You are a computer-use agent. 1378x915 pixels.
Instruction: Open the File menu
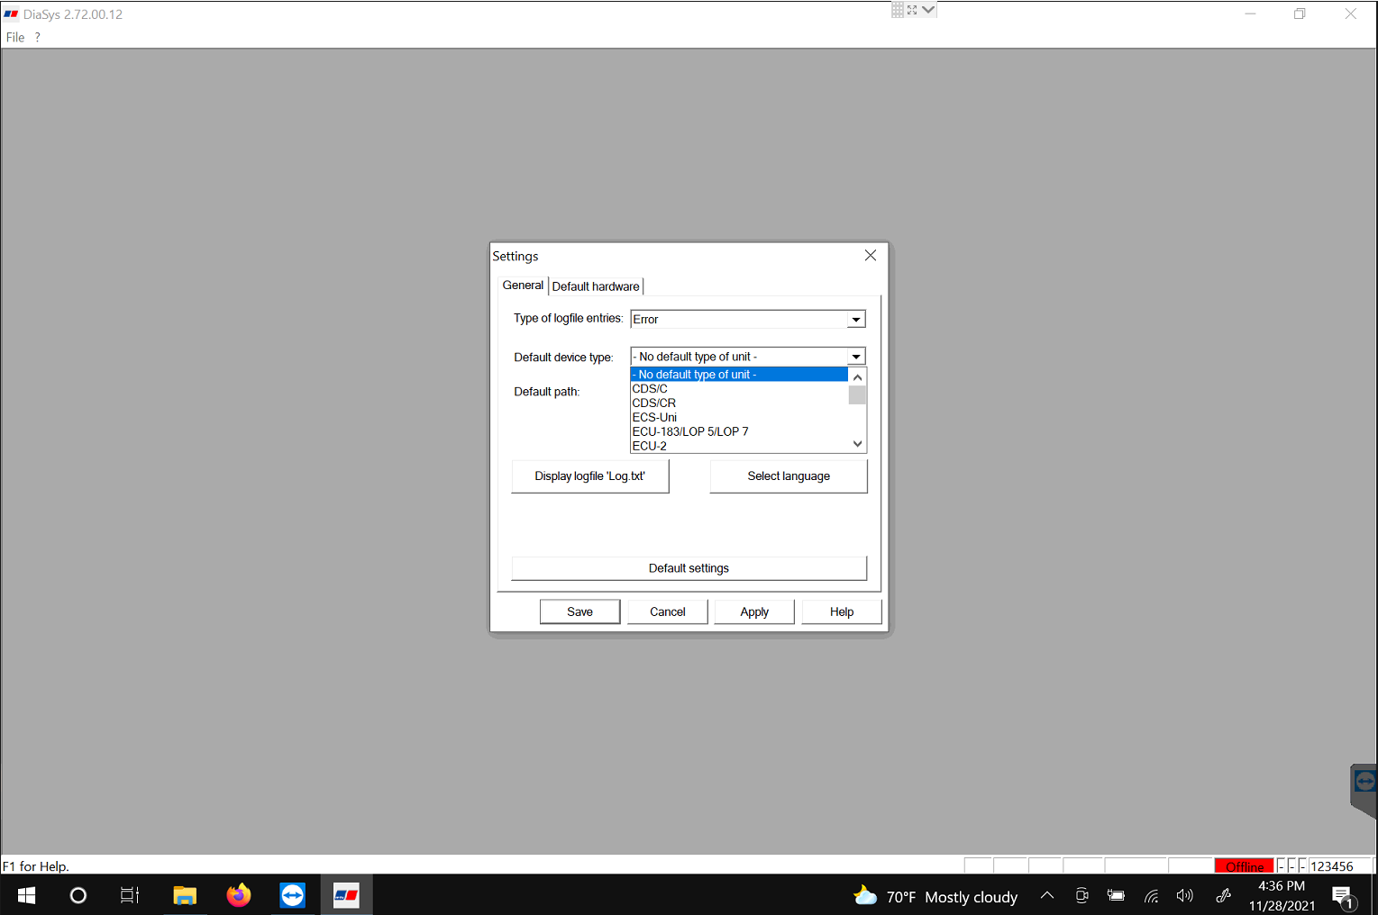pos(14,37)
